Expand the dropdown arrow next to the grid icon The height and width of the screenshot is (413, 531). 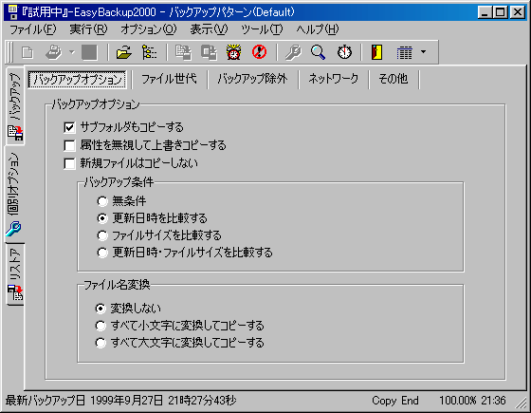click(x=423, y=52)
